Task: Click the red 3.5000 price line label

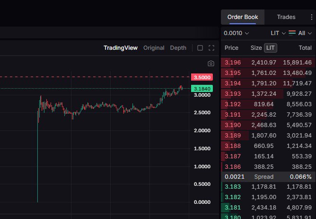Action: click(202, 77)
